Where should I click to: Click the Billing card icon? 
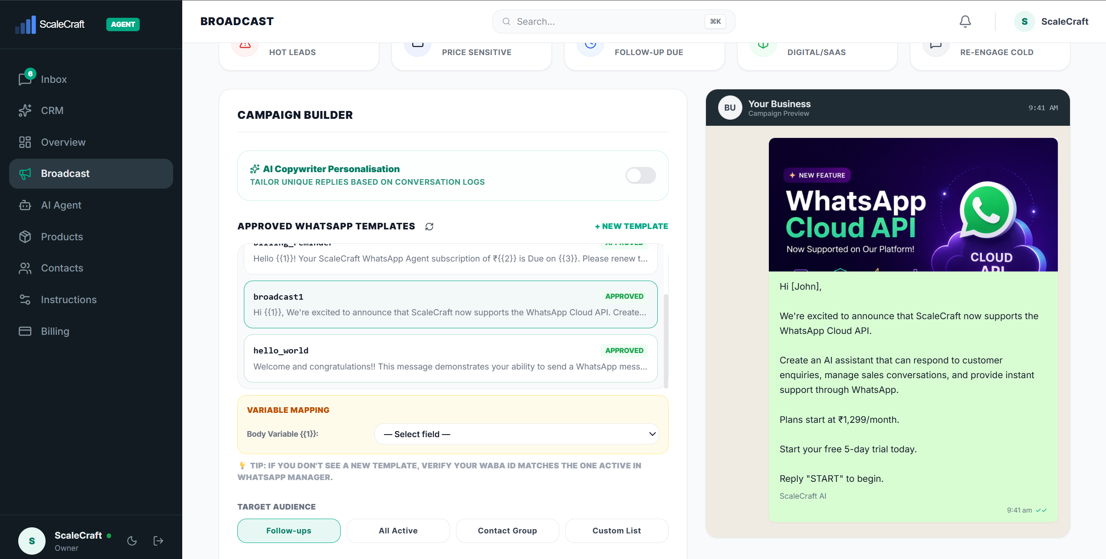[25, 331]
